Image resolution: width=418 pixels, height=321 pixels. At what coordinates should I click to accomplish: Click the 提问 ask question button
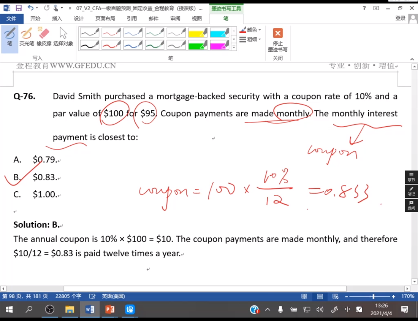pos(411,205)
